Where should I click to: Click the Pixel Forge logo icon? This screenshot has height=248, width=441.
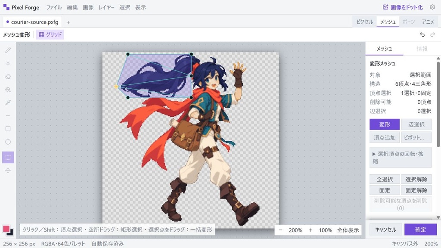click(x=6, y=7)
